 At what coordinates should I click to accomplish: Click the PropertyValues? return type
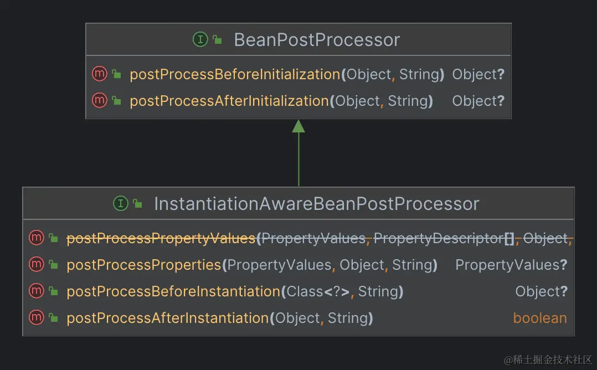511,265
